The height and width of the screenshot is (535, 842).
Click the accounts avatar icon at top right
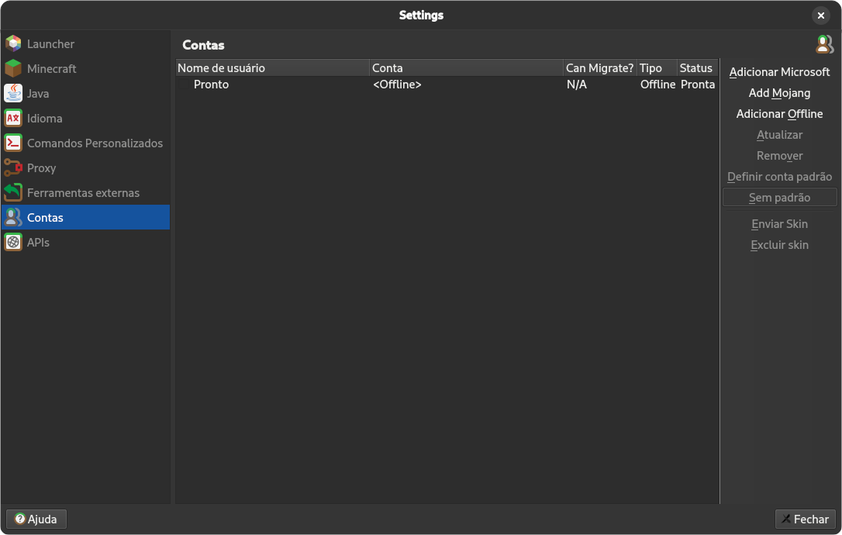coord(824,44)
